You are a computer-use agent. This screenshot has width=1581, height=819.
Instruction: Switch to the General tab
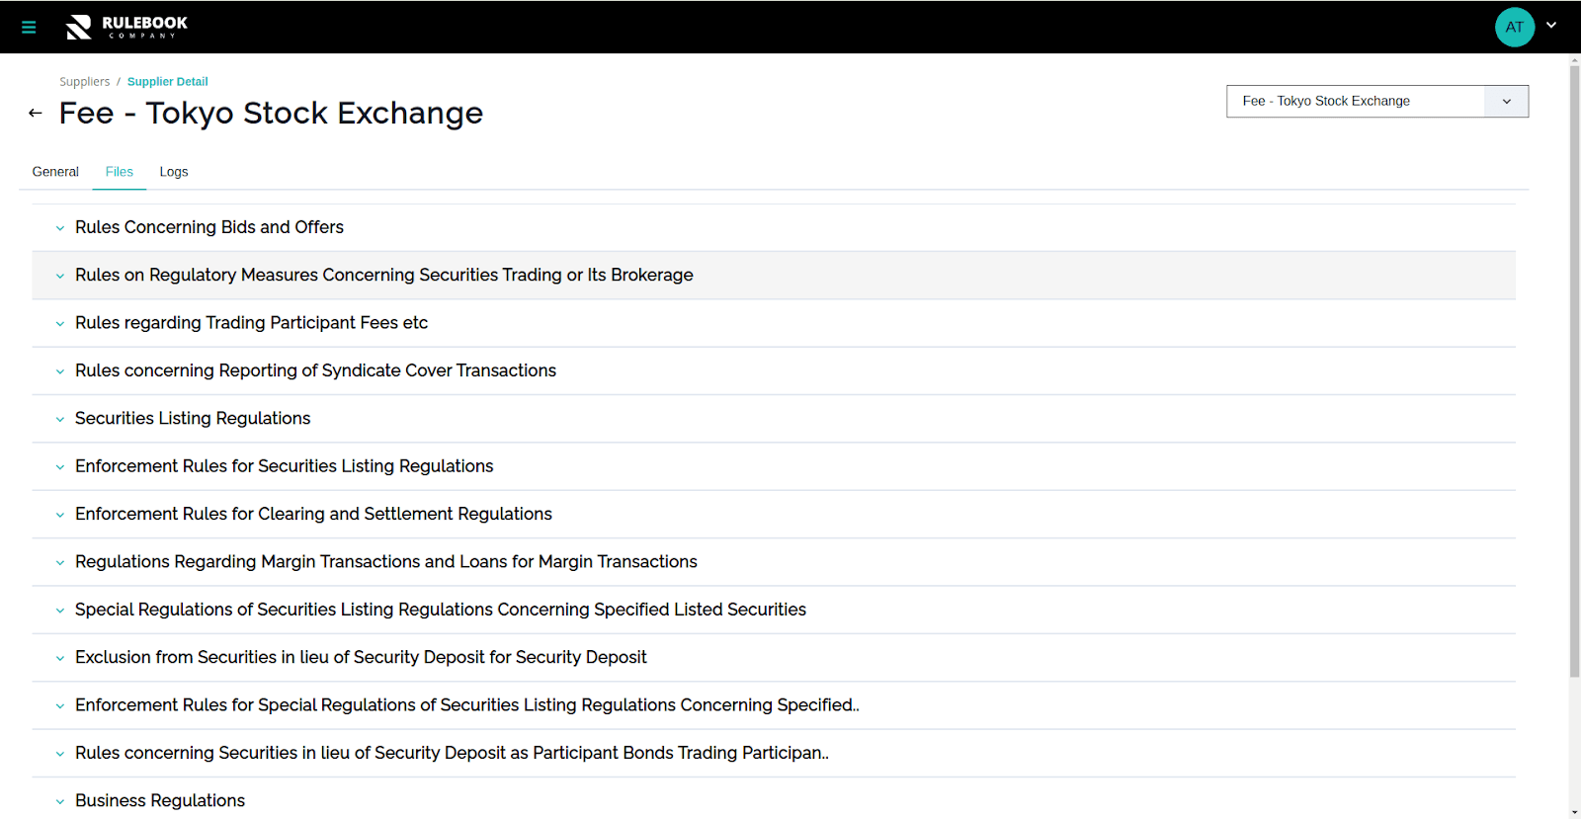55,172
